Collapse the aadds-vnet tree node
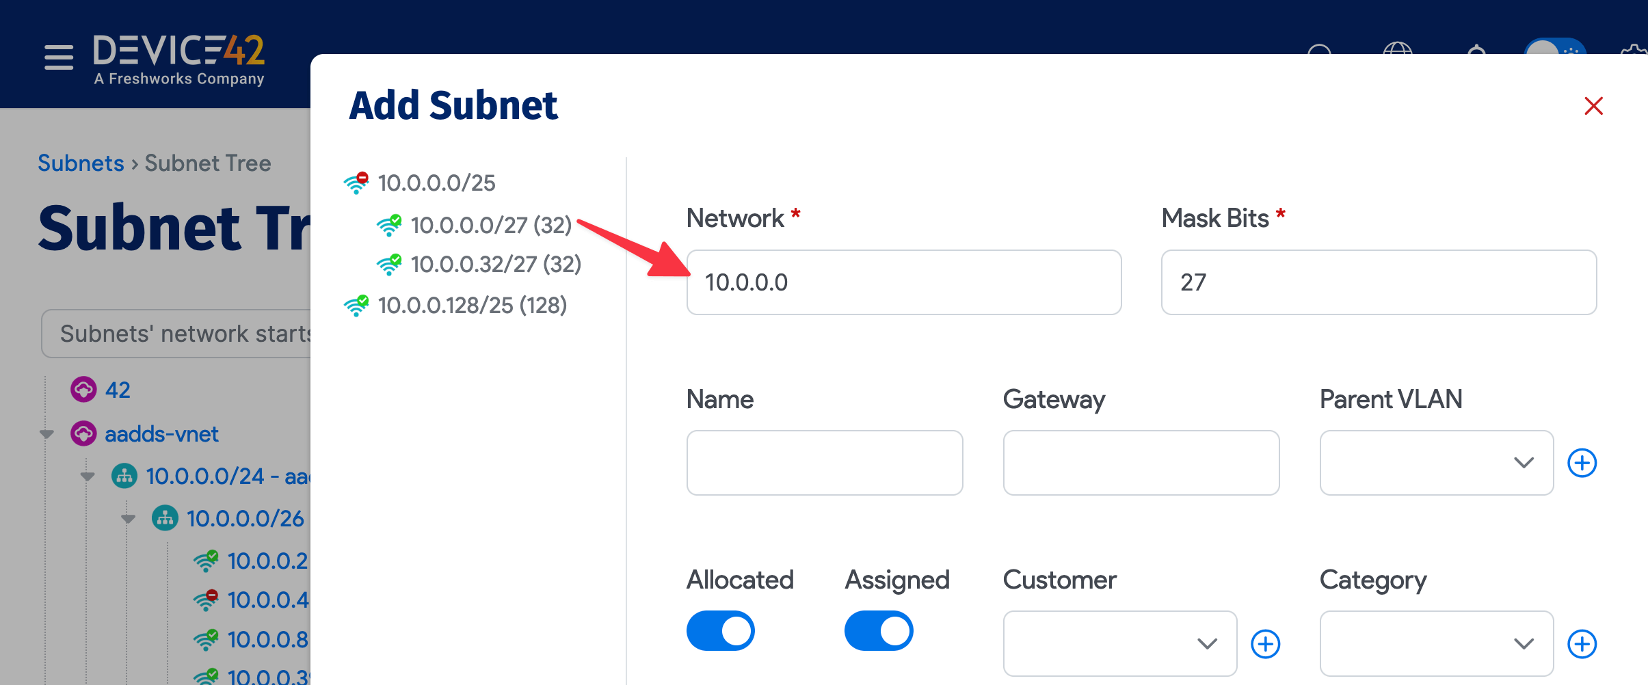Image resolution: width=1648 pixels, height=685 pixels. [45, 433]
